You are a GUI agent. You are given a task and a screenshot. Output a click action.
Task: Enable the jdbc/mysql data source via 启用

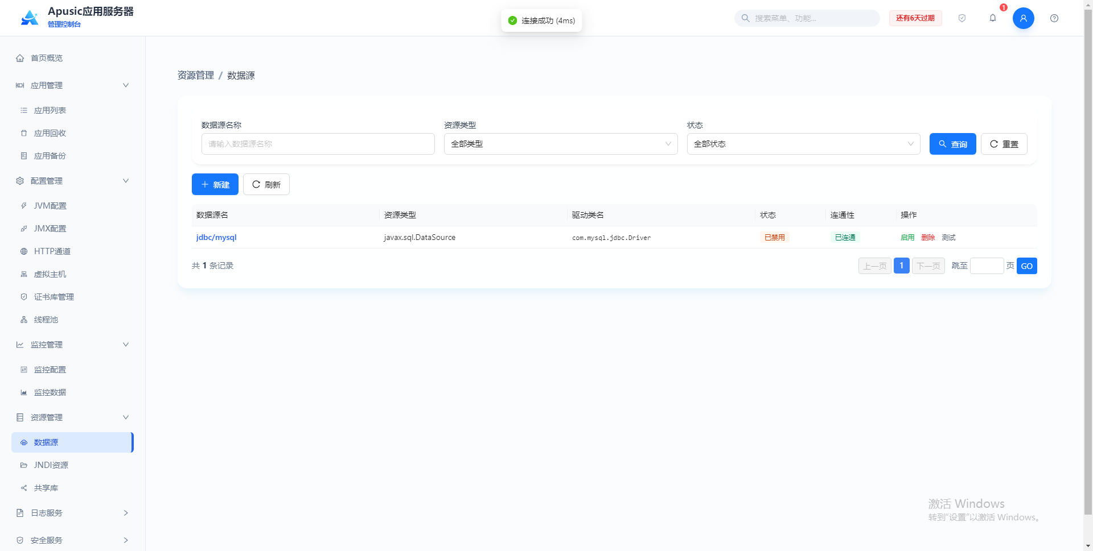pos(907,238)
